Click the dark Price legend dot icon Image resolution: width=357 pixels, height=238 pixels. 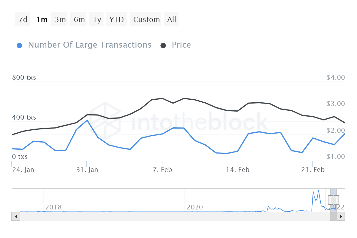click(x=163, y=45)
